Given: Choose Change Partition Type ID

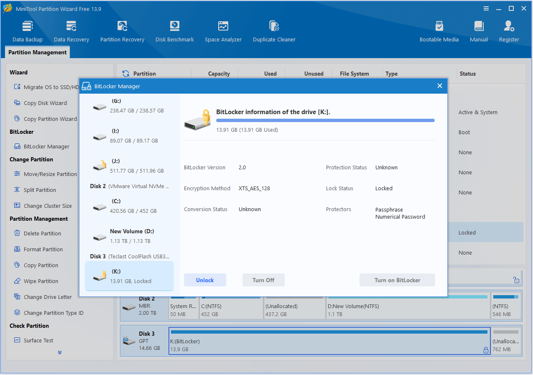Looking at the screenshot, I should click(x=49, y=313).
